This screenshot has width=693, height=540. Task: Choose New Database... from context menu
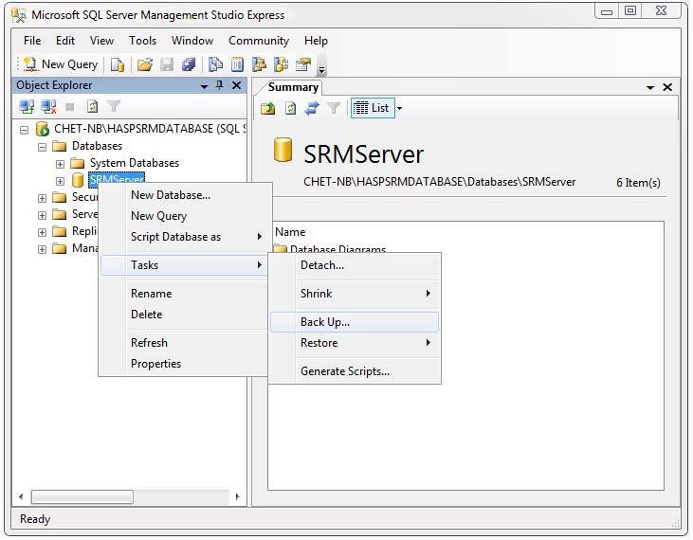(x=184, y=195)
